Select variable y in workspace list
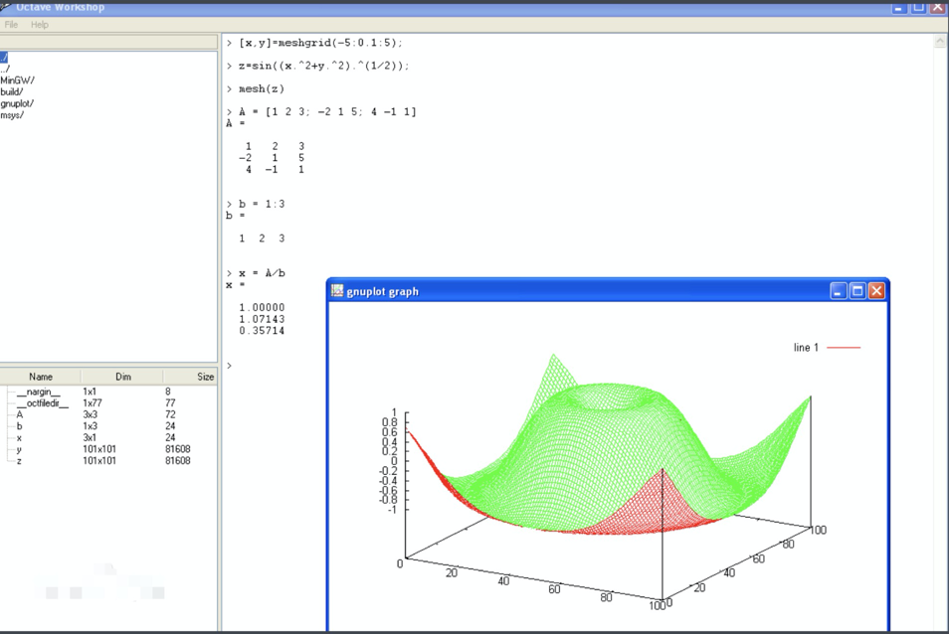The image size is (949, 634). tap(19, 449)
